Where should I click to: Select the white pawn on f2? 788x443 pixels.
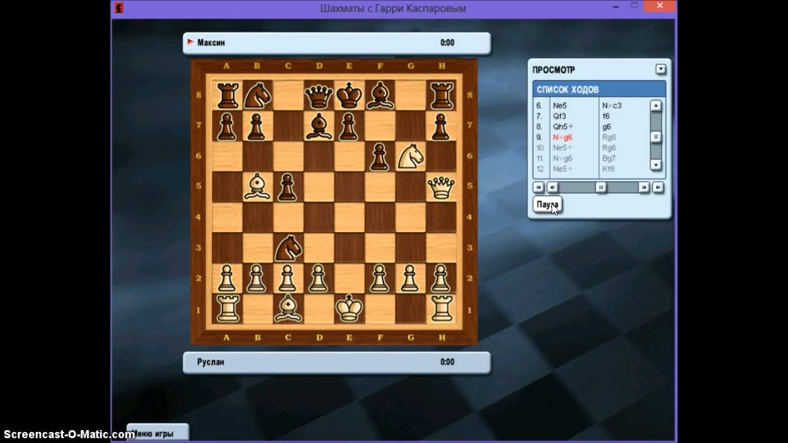click(x=380, y=279)
